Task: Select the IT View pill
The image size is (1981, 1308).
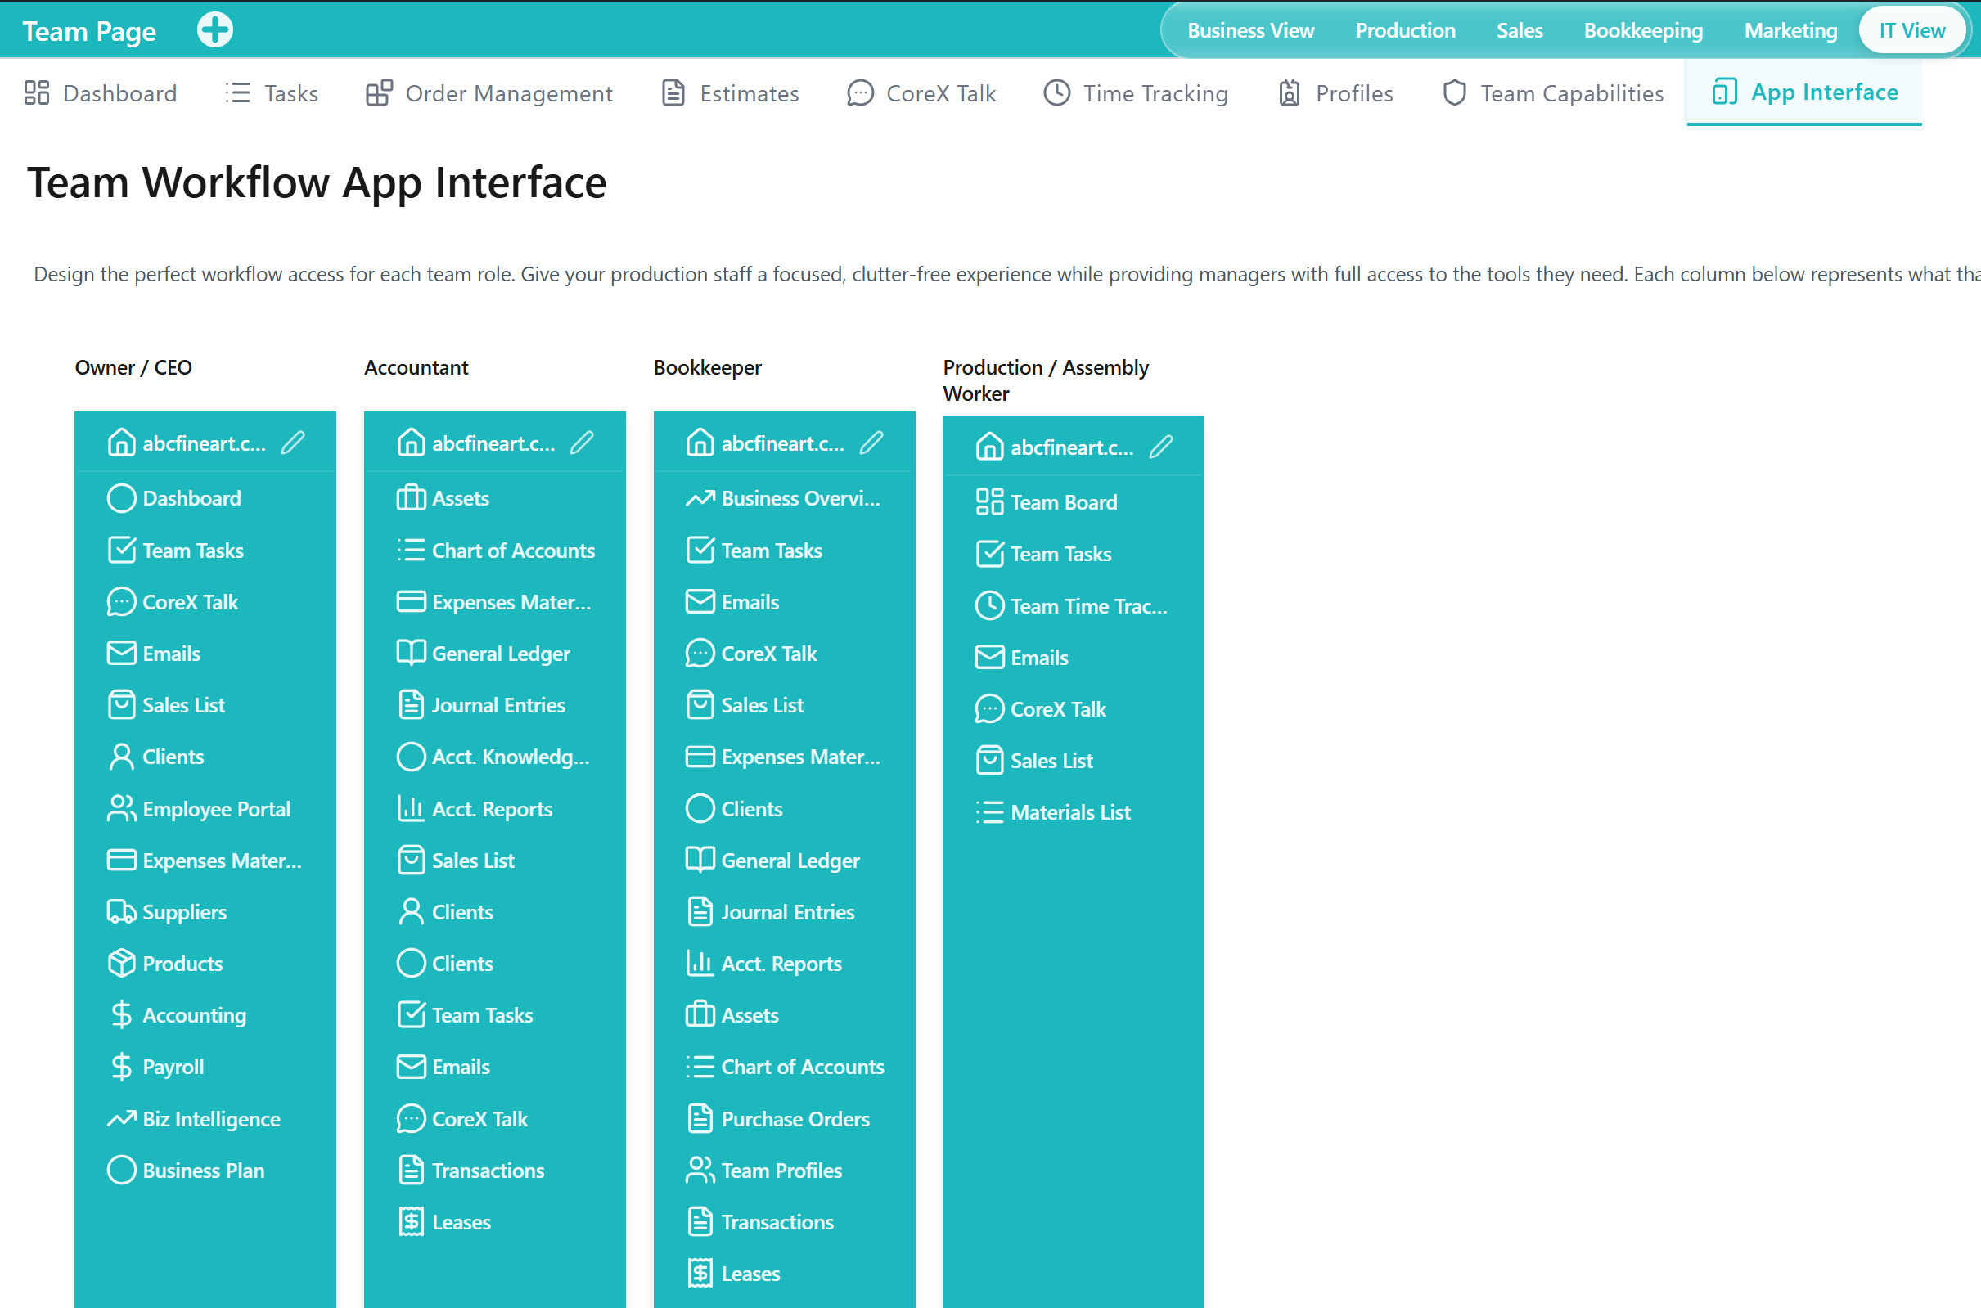Action: tap(1911, 30)
